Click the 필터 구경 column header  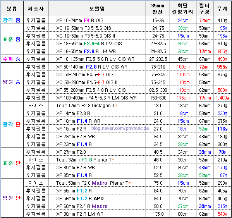tap(205, 9)
